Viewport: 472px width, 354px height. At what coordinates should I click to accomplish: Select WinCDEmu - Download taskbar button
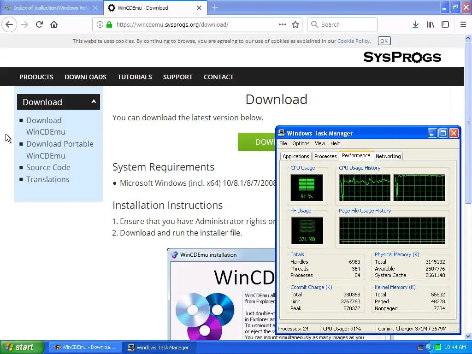85,348
